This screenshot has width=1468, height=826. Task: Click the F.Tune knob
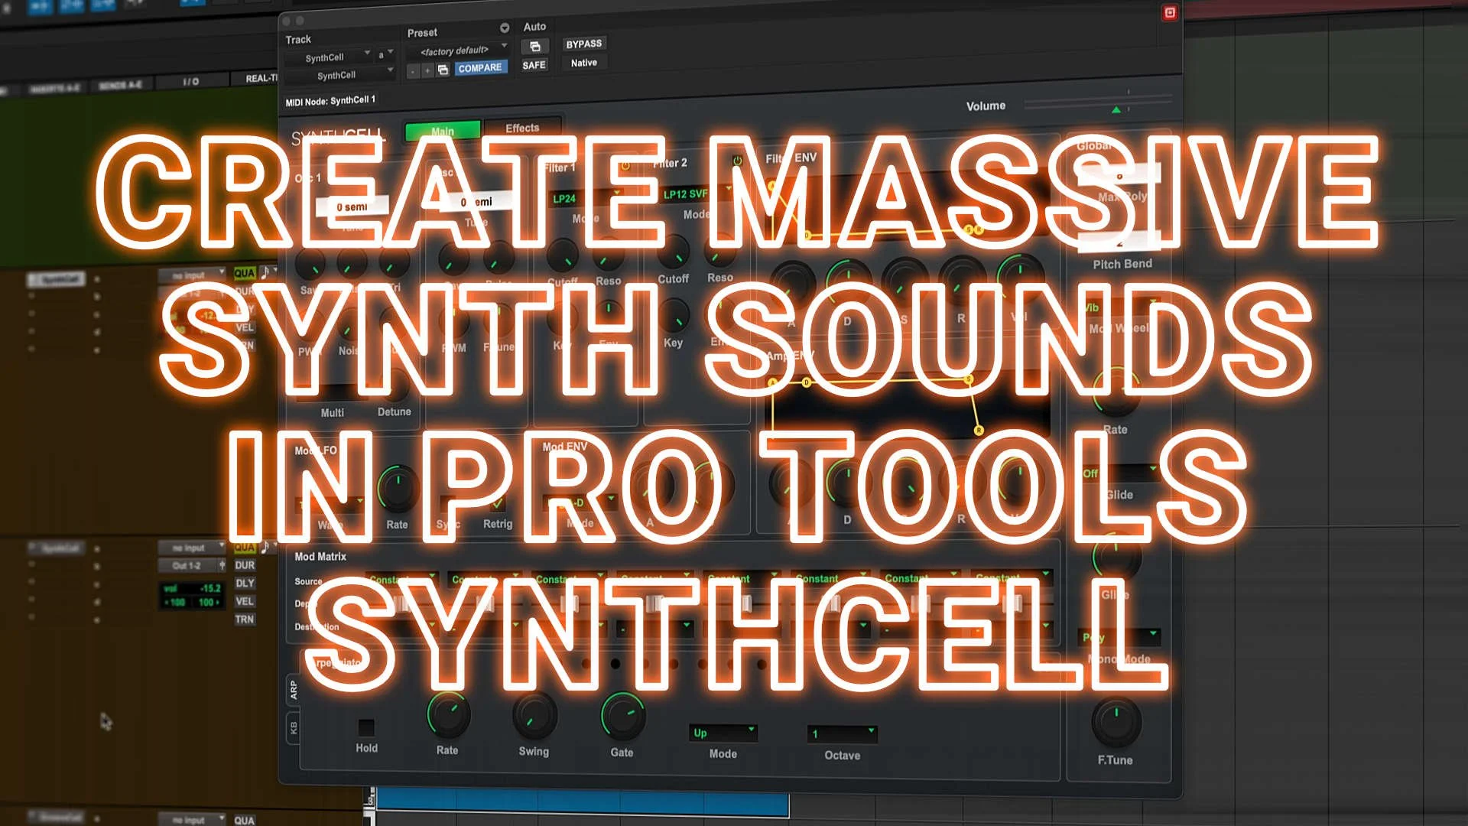point(1116,723)
